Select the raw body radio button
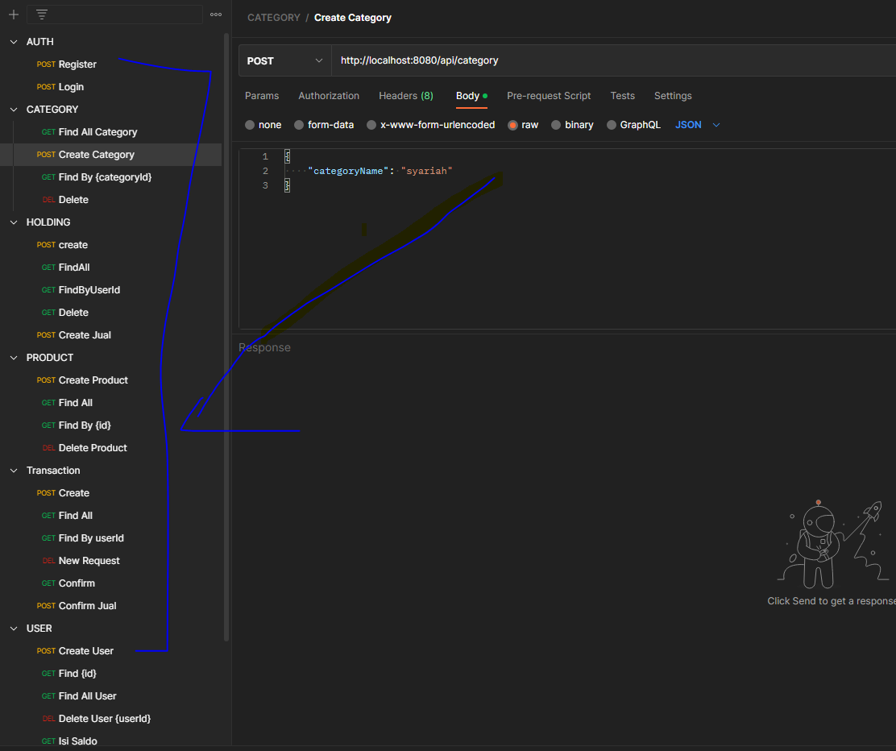Viewport: 896px width, 751px height. tap(512, 125)
